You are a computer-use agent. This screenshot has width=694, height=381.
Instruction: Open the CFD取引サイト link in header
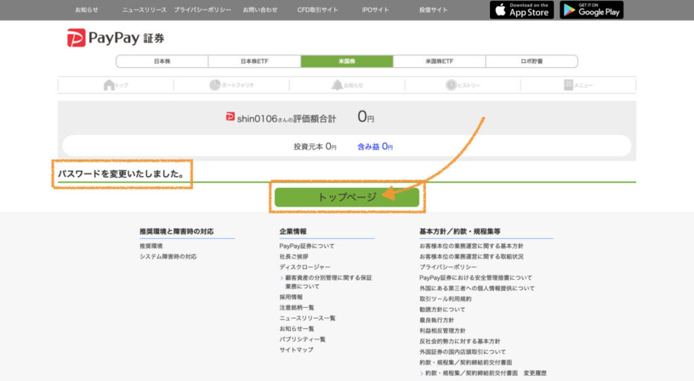click(x=317, y=10)
